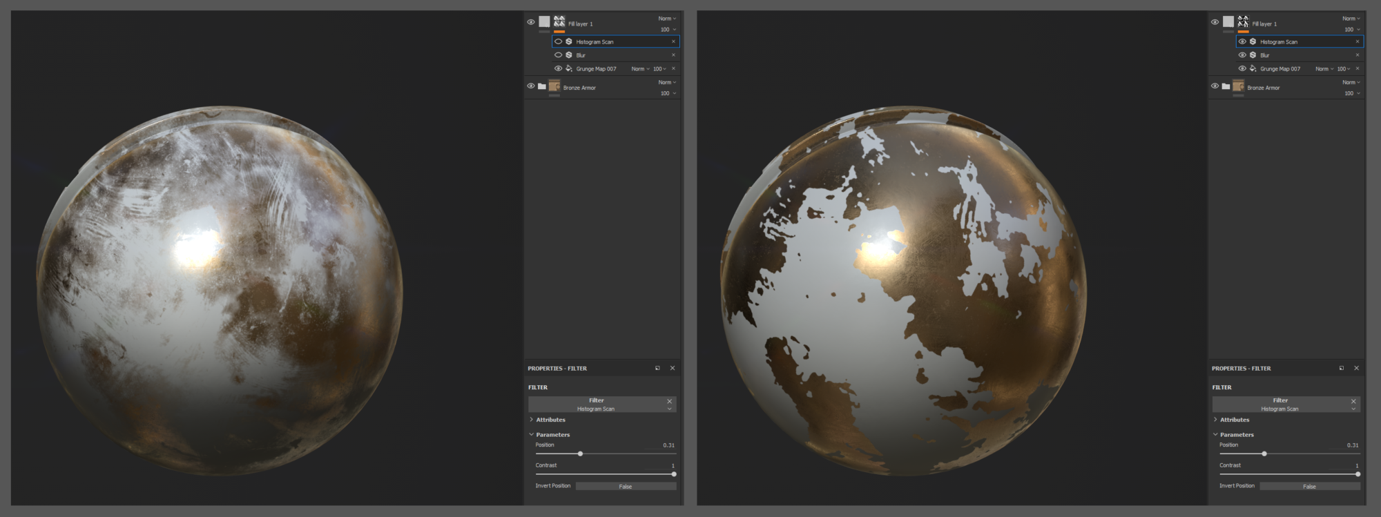
Task: Undock the left Properties - Filter panel
Action: coord(657,369)
